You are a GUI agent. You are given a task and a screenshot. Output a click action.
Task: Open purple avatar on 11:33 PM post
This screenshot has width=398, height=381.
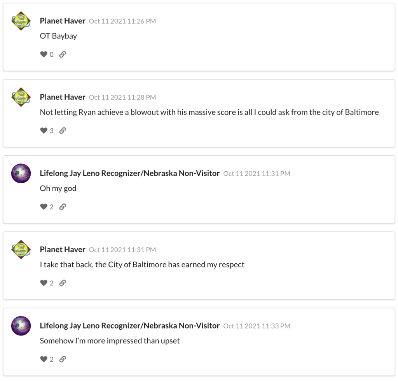[x=21, y=326]
